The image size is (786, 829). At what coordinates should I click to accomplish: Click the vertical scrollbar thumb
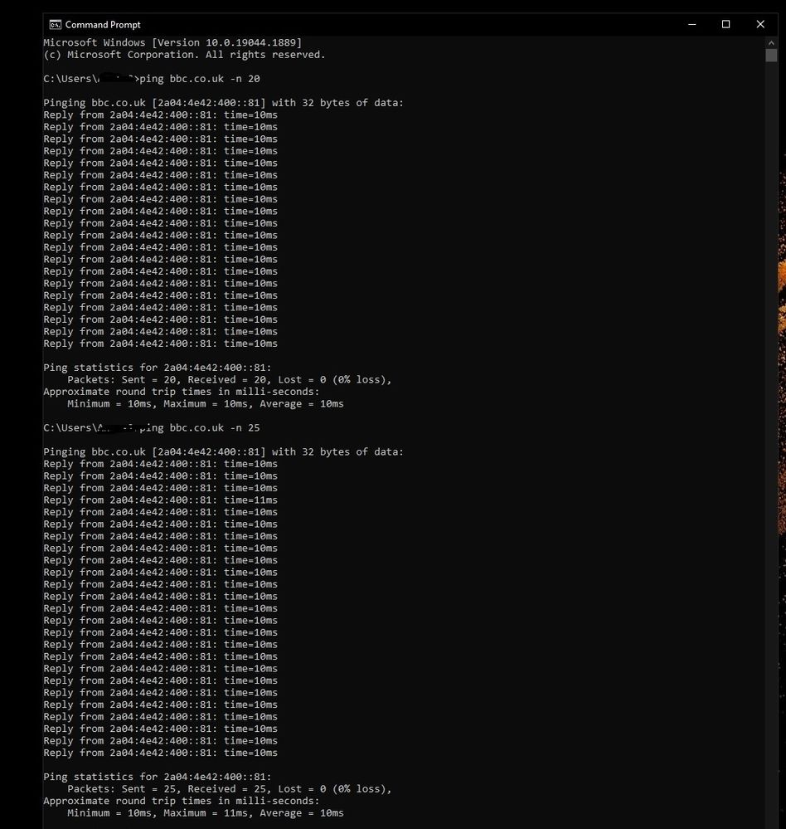point(771,55)
